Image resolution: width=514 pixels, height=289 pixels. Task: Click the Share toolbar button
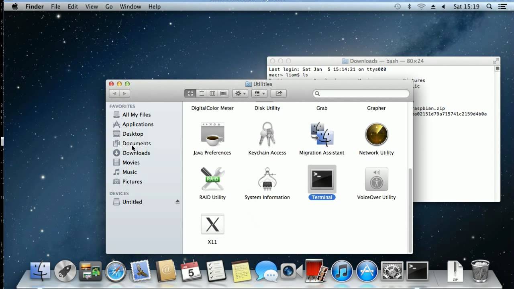click(279, 94)
